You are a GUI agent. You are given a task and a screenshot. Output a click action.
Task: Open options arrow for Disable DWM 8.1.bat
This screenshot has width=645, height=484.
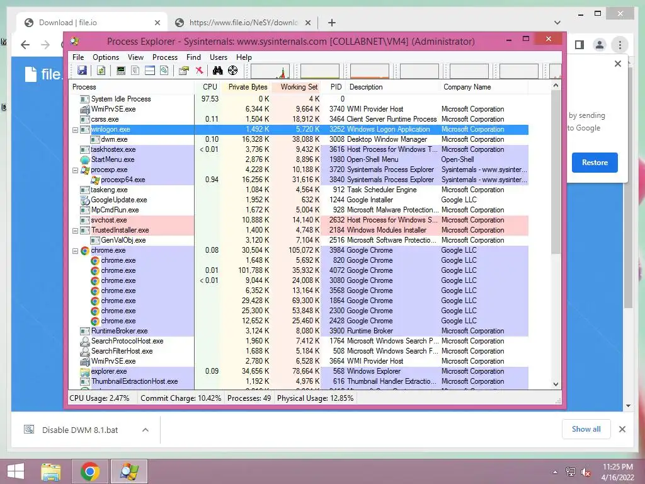(146, 430)
